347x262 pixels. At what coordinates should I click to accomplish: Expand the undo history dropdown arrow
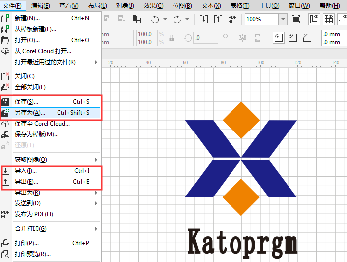point(165,20)
